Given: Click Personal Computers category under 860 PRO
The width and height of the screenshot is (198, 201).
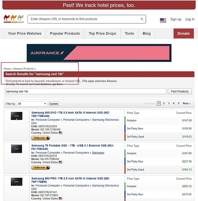Looking at the screenshot, I should (x=76, y=186).
